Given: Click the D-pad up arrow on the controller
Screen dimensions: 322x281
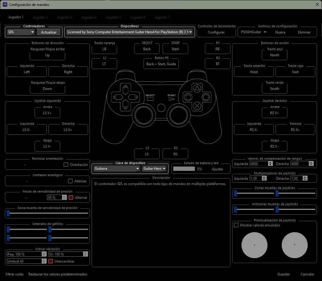Looking at the screenshot, I should point(125,89).
